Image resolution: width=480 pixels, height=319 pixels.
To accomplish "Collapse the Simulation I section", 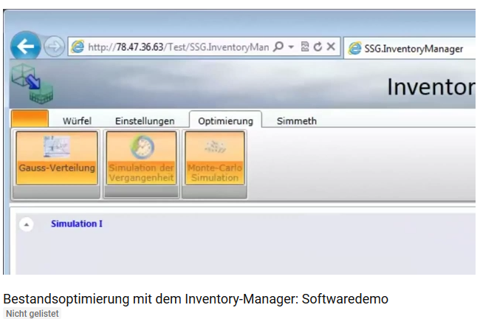I will (27, 224).
